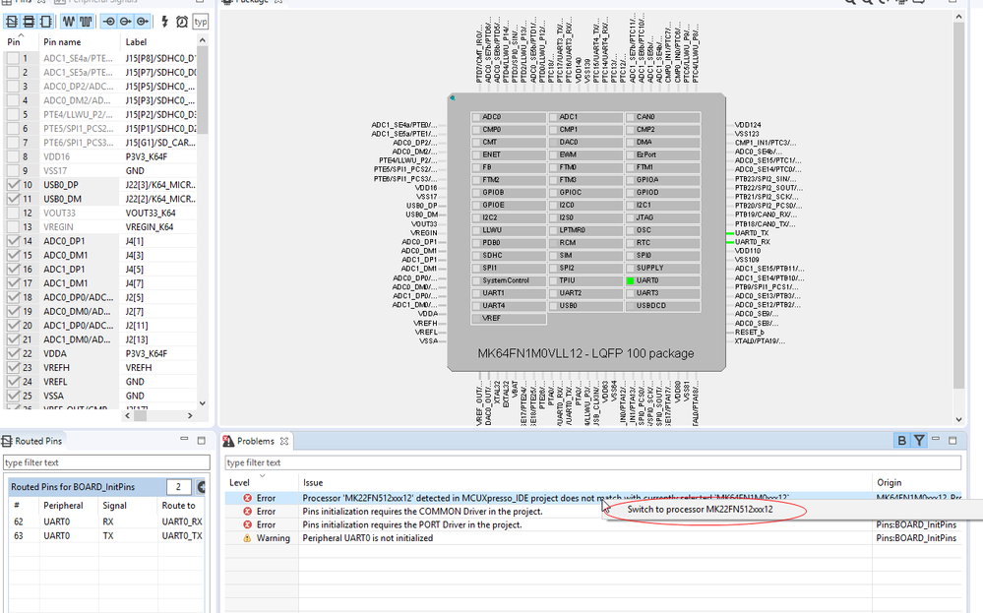Click the package view scroll up arrow
This screenshot has width=983, height=613.
click(x=958, y=17)
